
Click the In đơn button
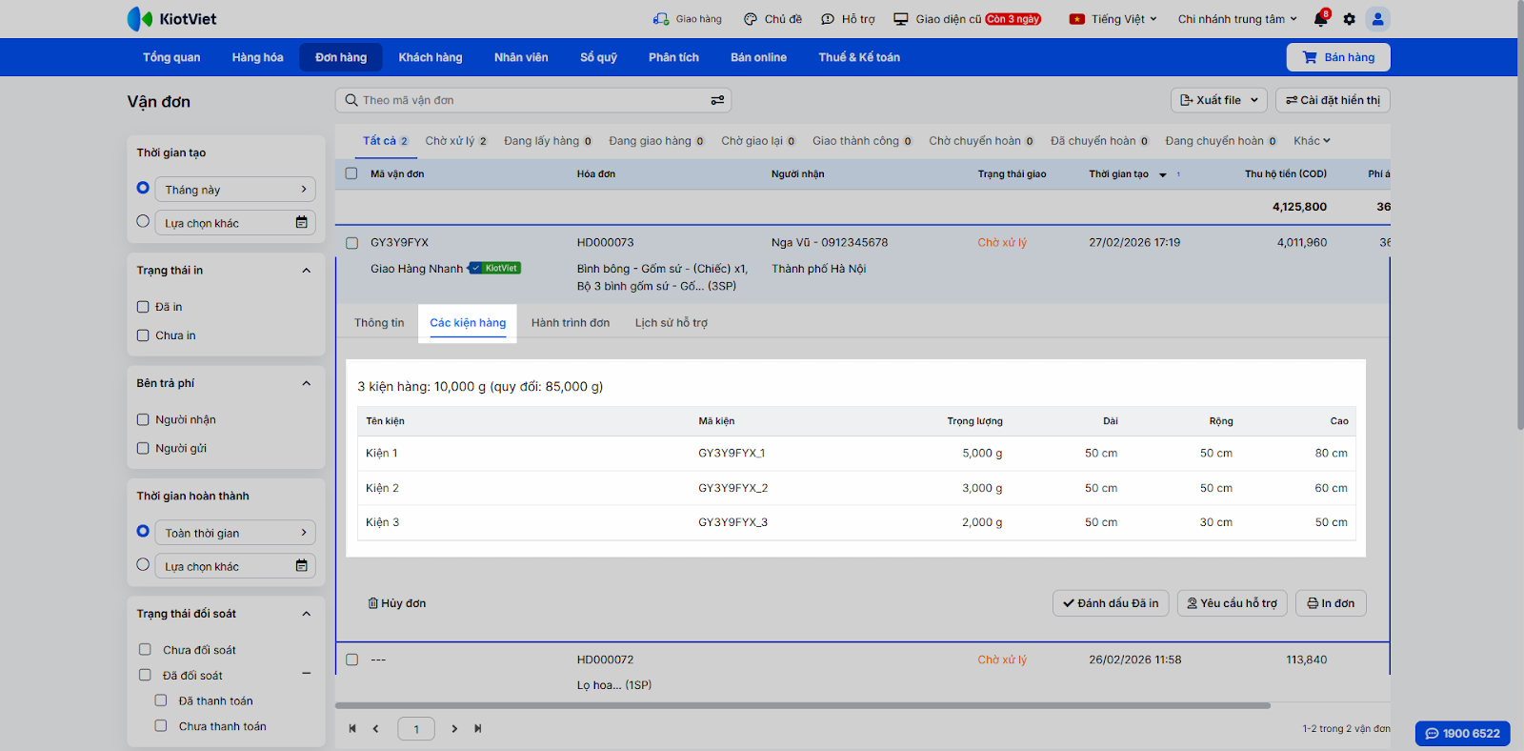1331,603
